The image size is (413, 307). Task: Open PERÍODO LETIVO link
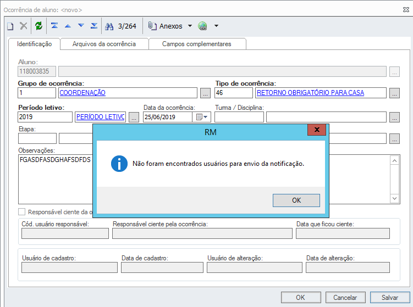click(x=100, y=117)
